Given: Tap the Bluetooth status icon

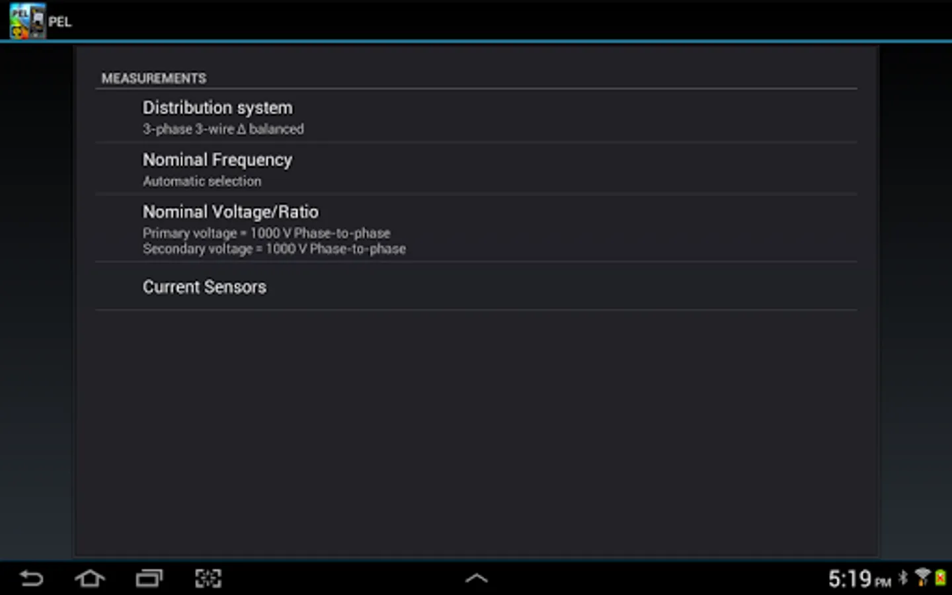Looking at the screenshot, I should (x=904, y=578).
